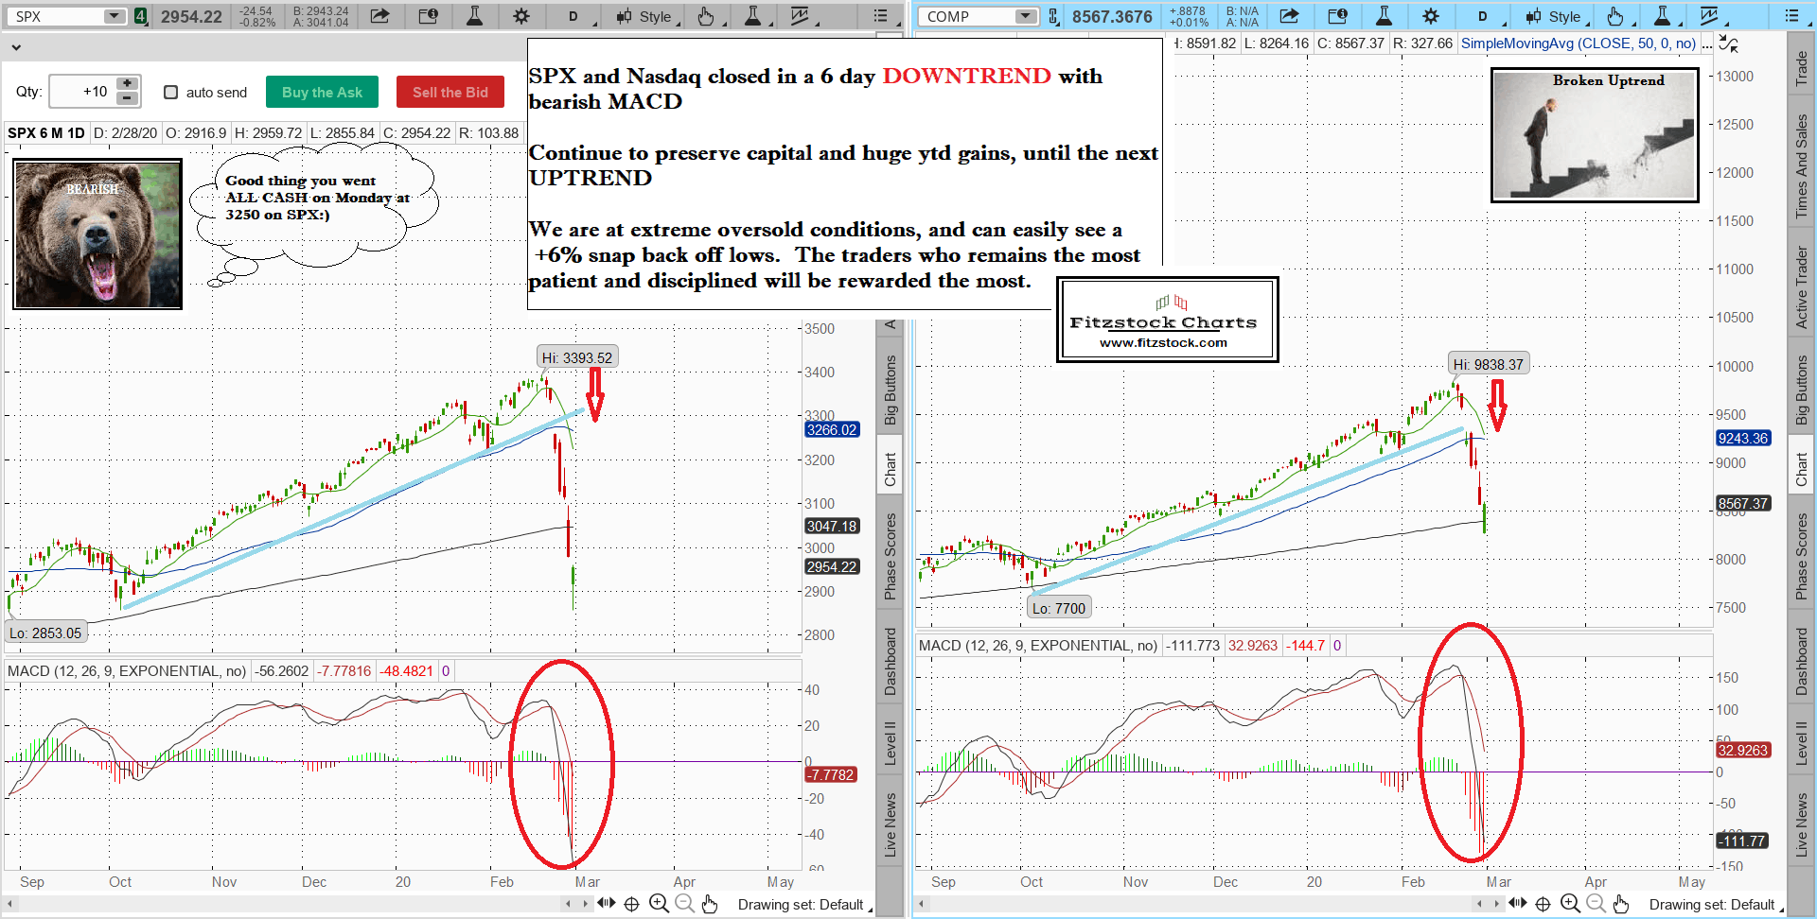Toggle the collapse studies icon on COMP chart
This screenshot has width=1817, height=919.
(x=1728, y=43)
